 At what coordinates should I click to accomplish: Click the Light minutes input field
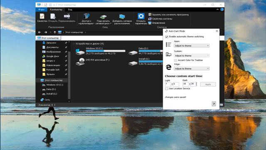176,84
